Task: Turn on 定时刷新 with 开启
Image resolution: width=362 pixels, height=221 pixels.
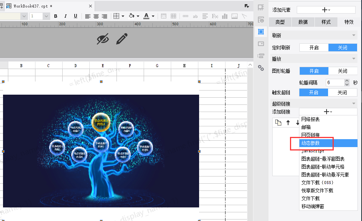Action: point(314,48)
